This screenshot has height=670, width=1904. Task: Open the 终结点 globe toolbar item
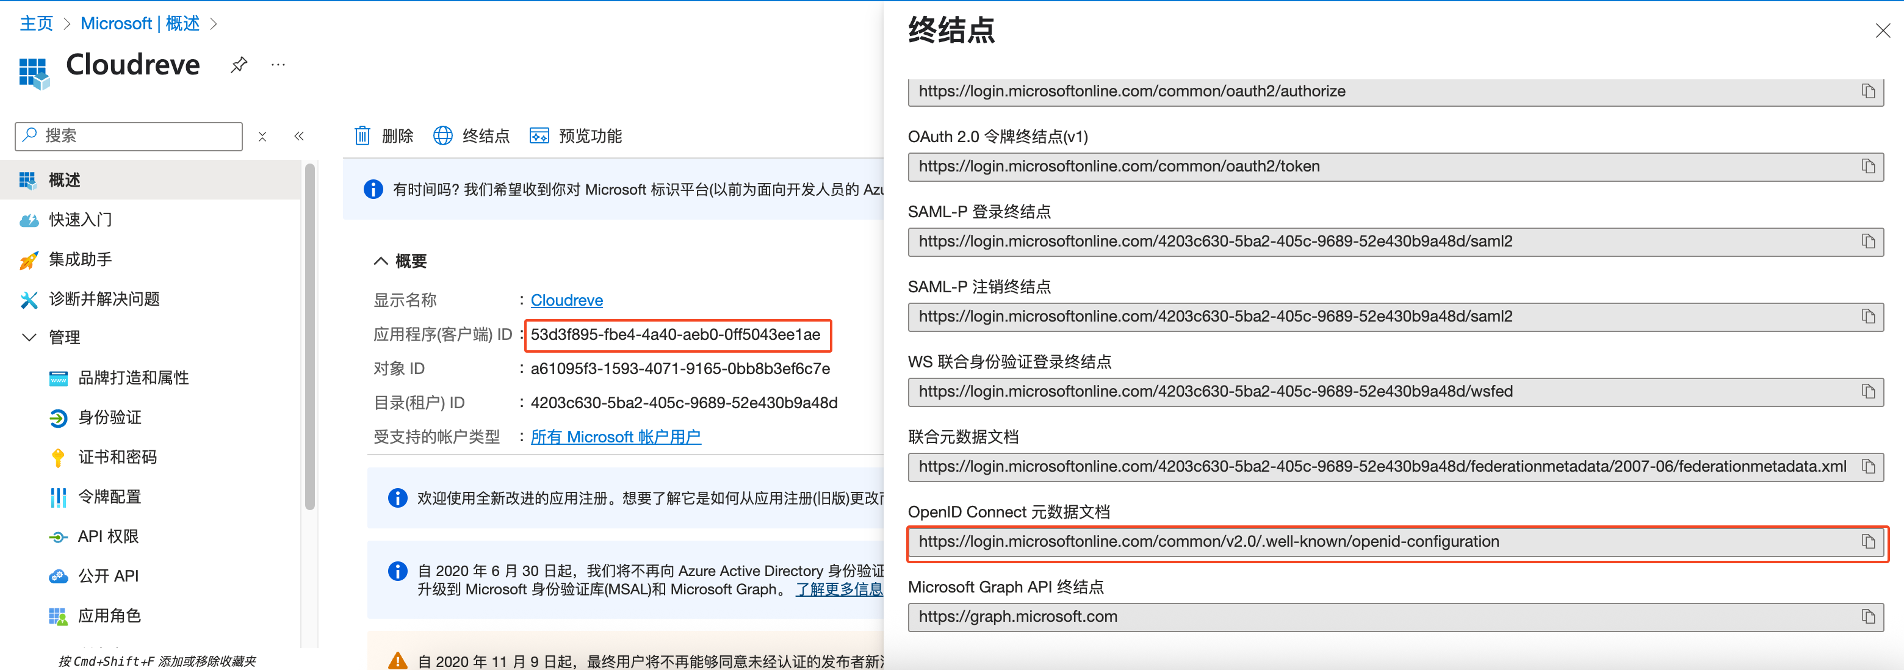click(x=472, y=136)
